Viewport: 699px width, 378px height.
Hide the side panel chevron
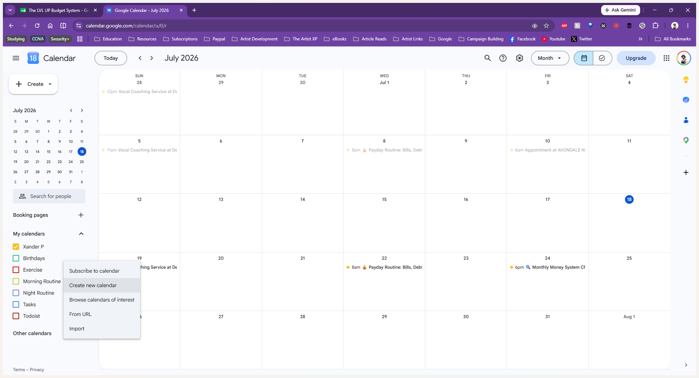coord(686,365)
